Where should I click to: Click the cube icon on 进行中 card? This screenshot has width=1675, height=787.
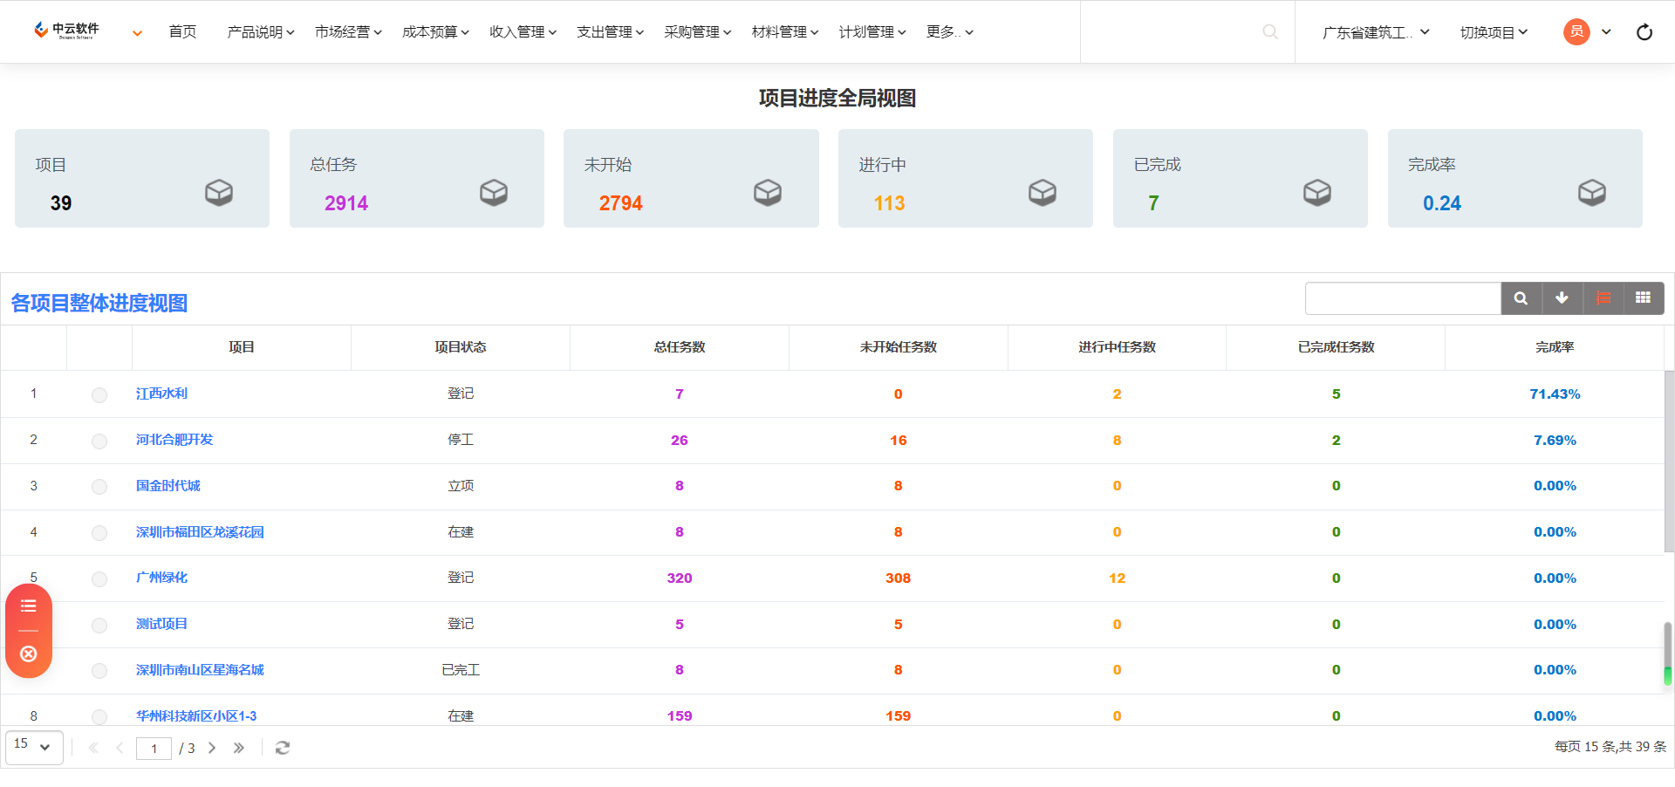coord(1043,192)
